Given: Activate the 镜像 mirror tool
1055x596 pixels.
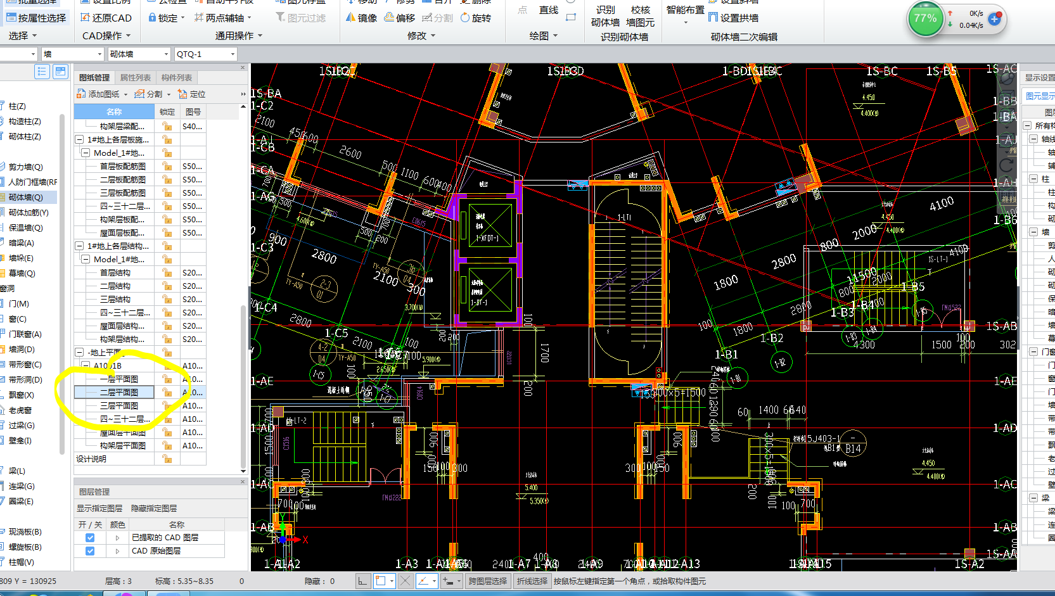Looking at the screenshot, I should [x=361, y=18].
